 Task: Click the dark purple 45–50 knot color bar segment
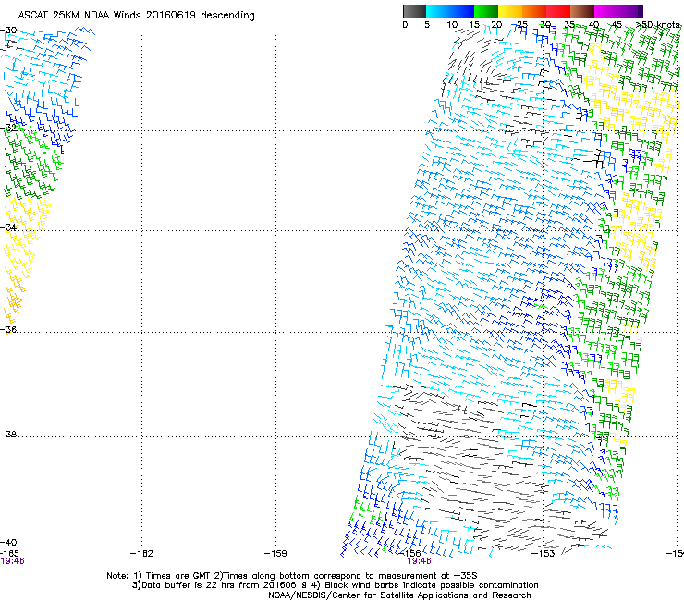pyautogui.click(x=630, y=11)
